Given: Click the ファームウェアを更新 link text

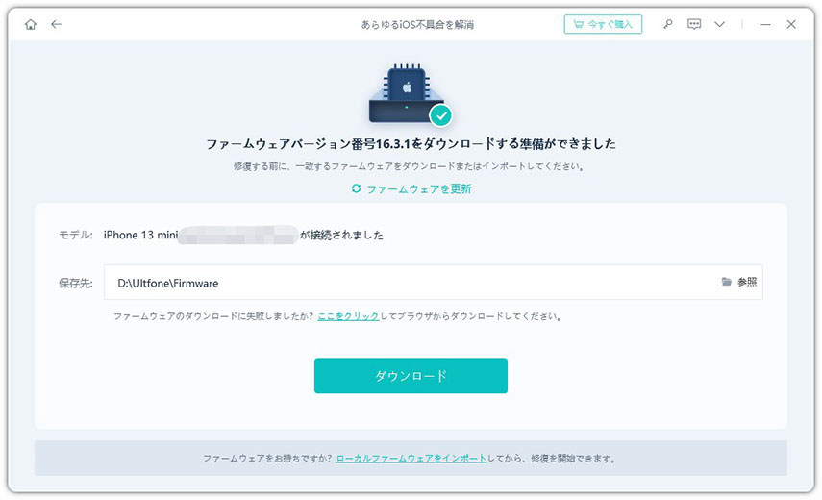Looking at the screenshot, I should (418, 188).
